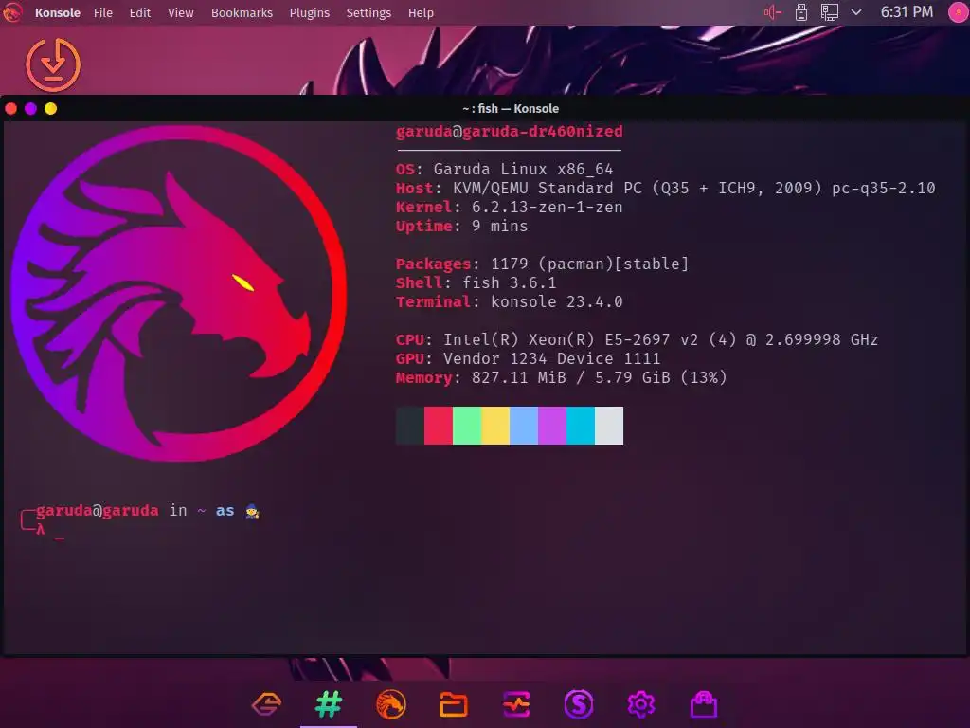Open the Garuda launcher icon in top panel
The height and width of the screenshot is (728, 970).
11,12
